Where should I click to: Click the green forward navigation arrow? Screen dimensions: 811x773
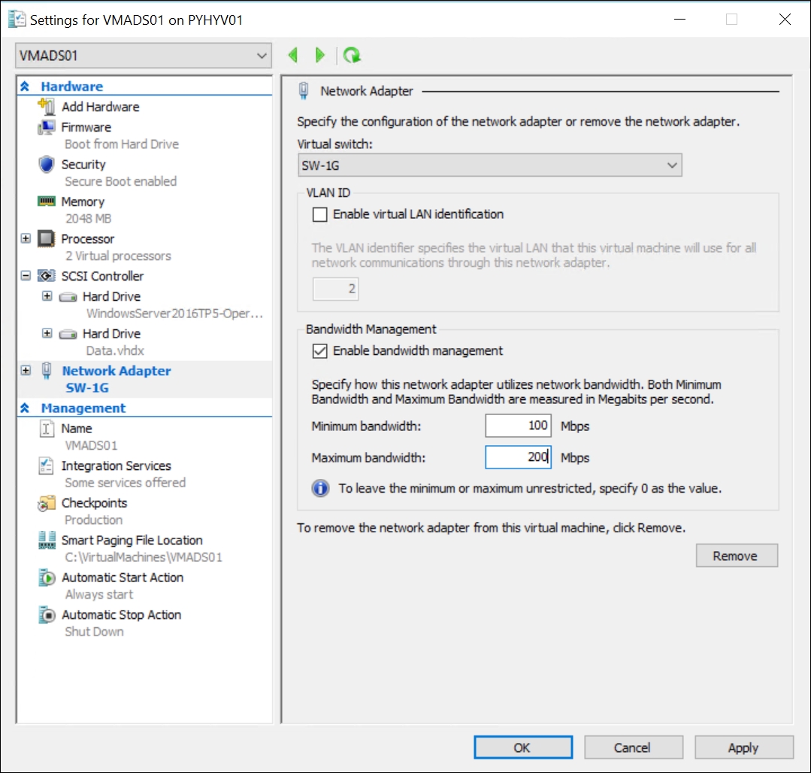coord(320,55)
